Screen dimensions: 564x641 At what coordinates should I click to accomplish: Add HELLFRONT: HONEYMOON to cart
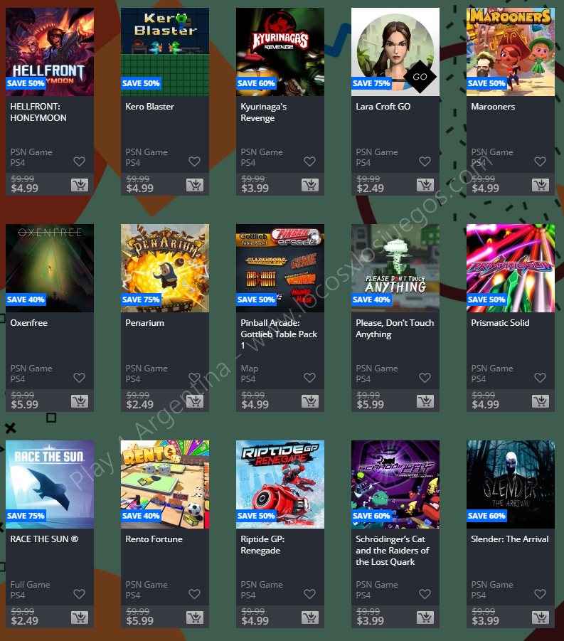[x=79, y=186]
